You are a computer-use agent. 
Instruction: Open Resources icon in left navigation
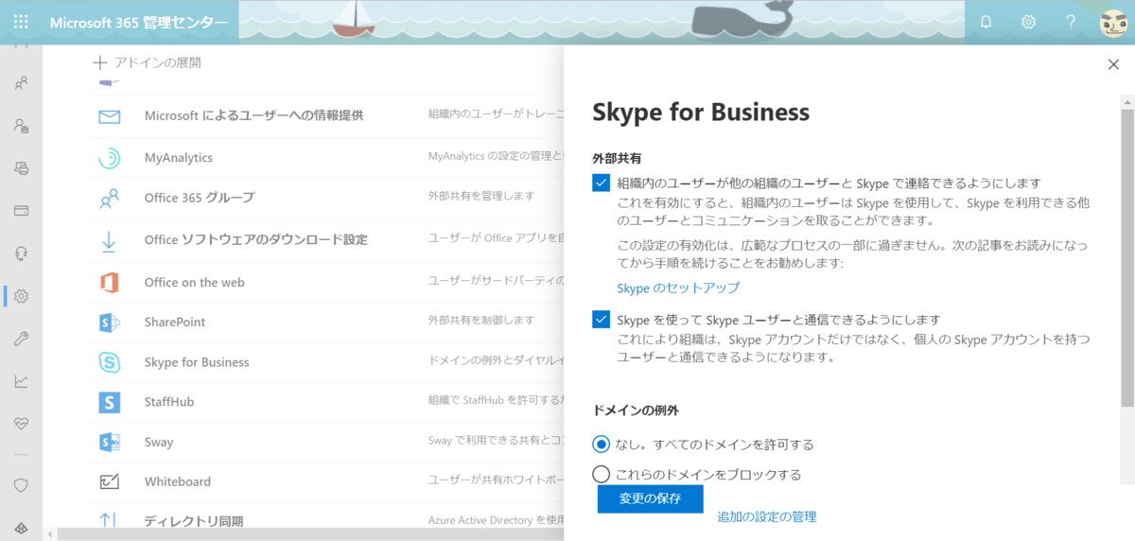click(21, 168)
